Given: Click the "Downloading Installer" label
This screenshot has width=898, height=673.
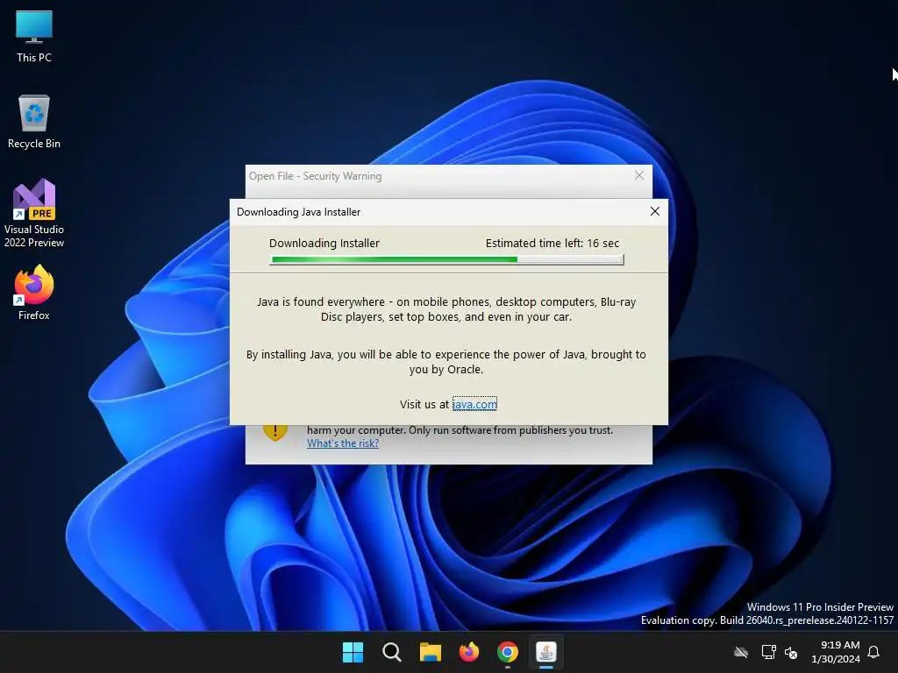Looking at the screenshot, I should point(324,244).
